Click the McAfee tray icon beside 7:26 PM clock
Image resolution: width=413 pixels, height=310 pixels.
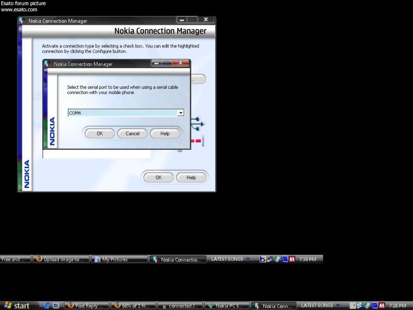(x=382, y=306)
